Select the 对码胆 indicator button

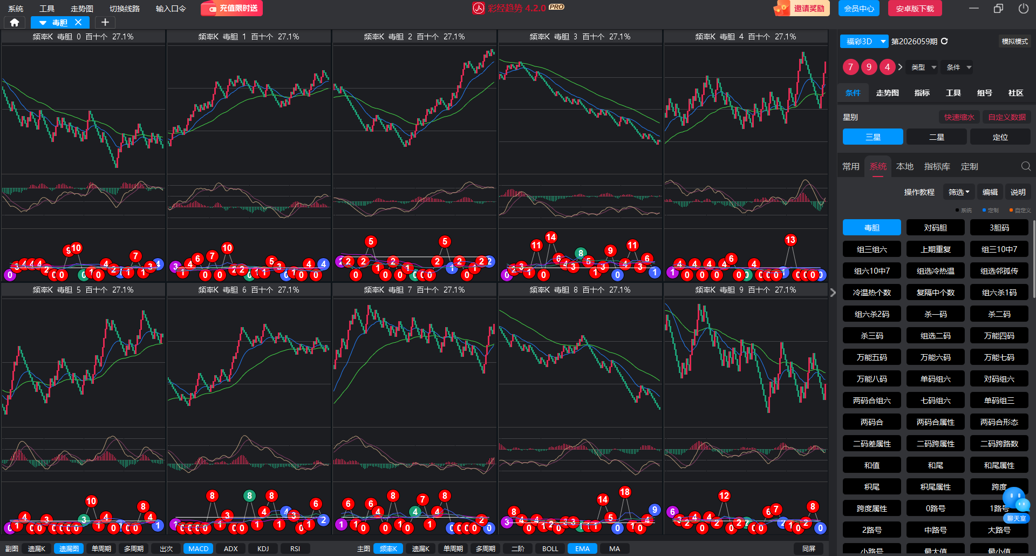pos(935,228)
